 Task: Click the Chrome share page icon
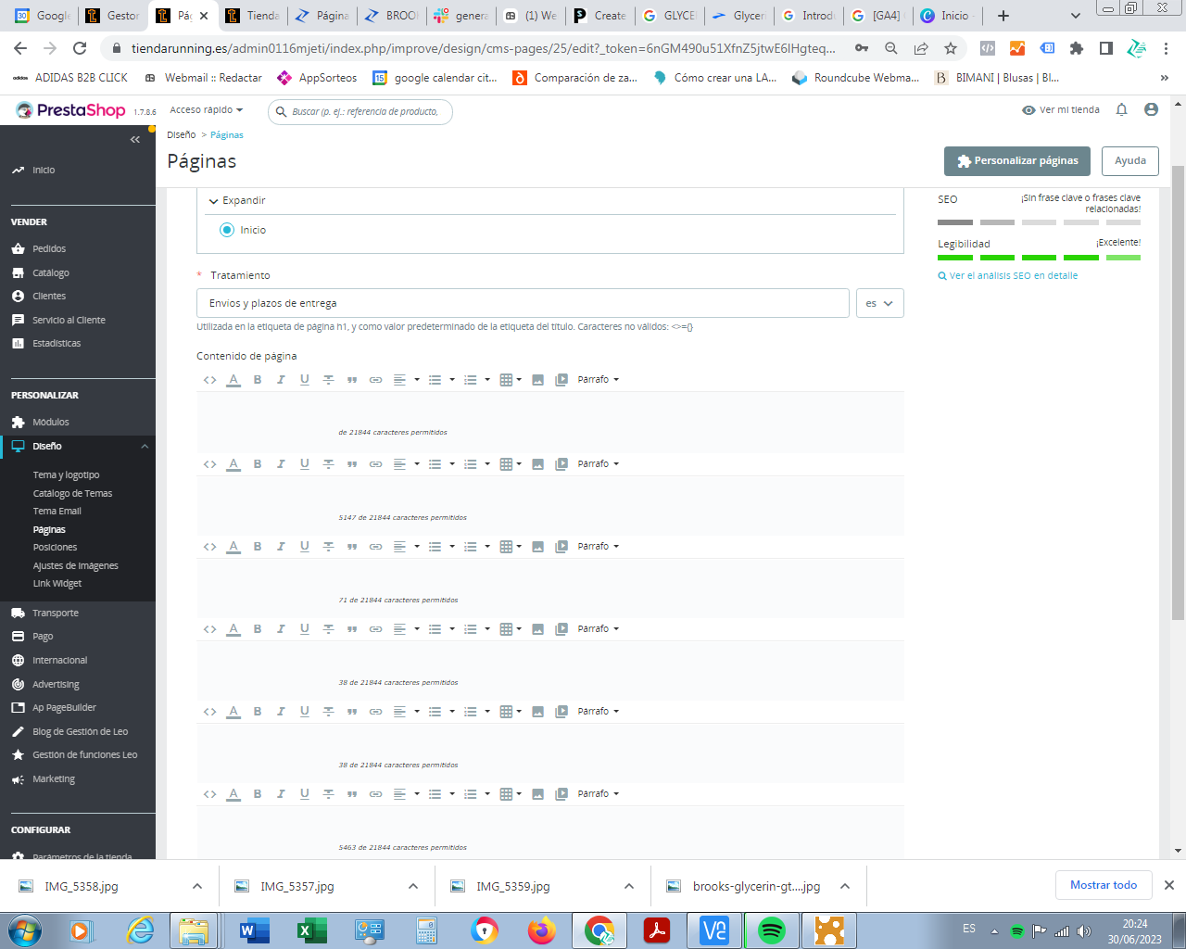point(921,48)
